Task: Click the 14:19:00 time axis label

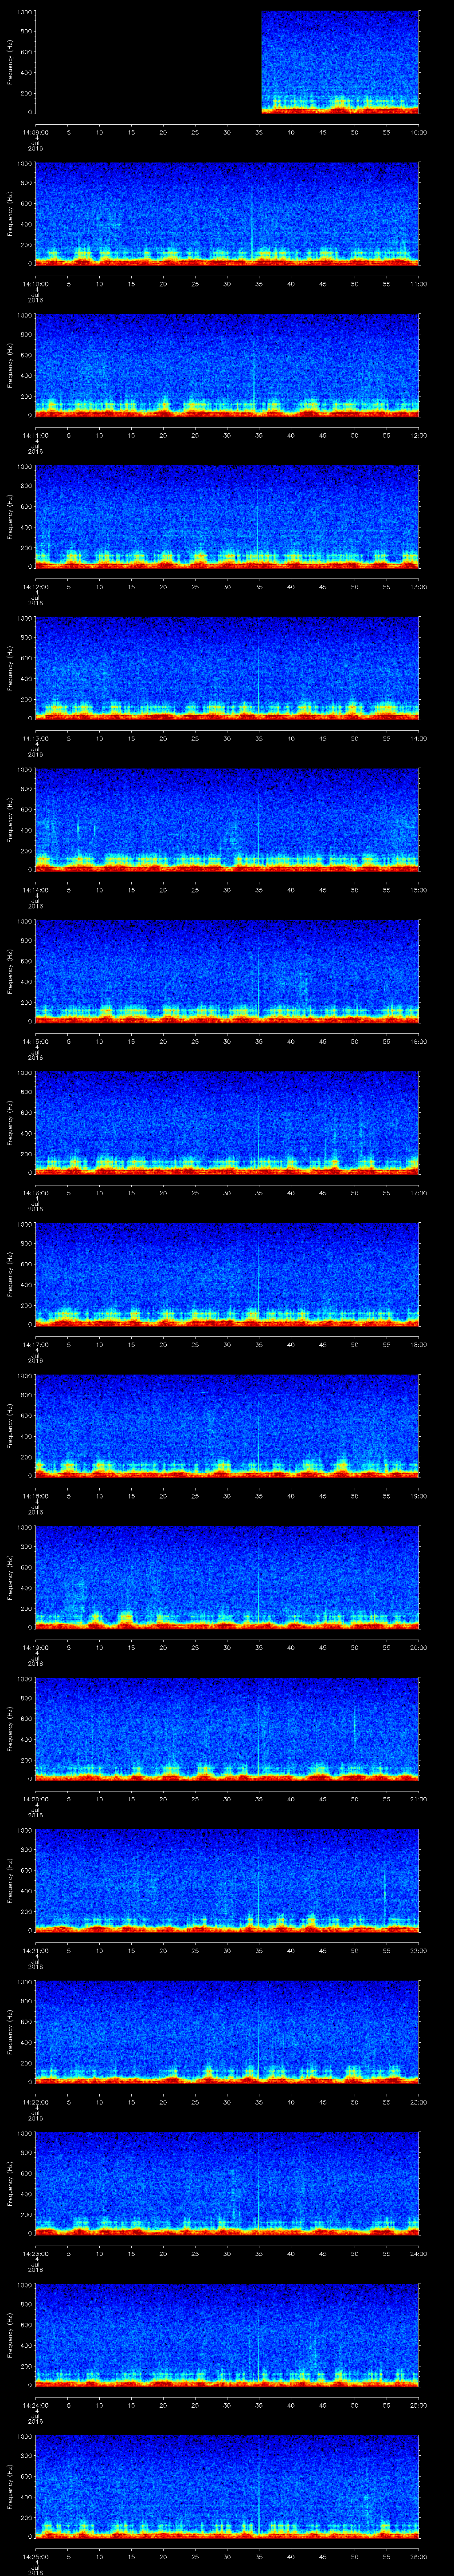Action: (35, 1648)
